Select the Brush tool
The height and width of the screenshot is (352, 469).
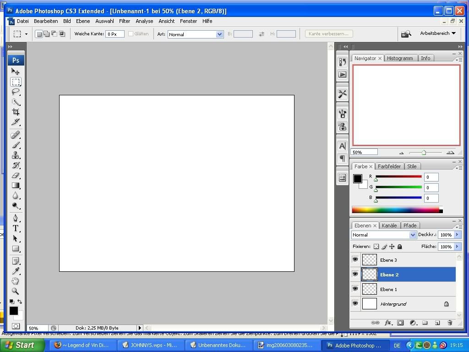(16, 145)
